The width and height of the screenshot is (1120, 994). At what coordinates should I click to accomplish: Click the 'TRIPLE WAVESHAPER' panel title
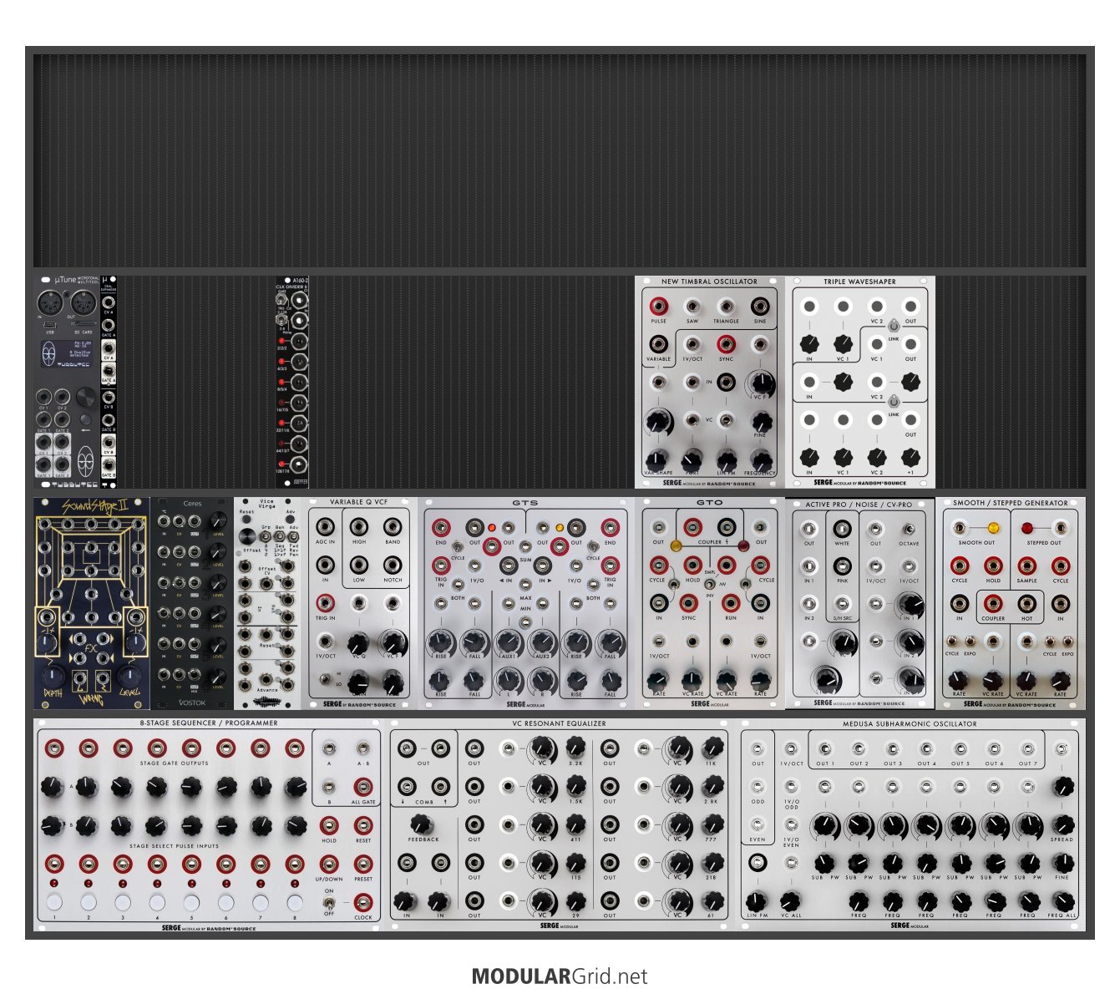[859, 281]
